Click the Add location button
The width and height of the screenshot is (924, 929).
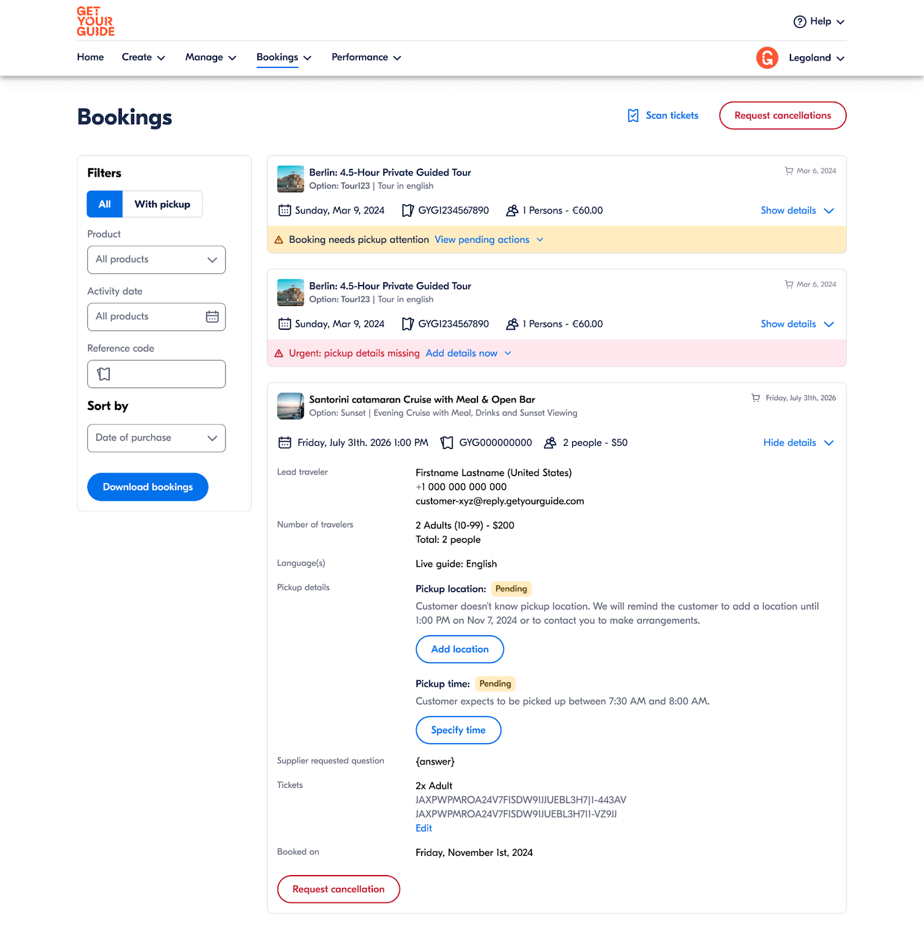[x=459, y=649]
